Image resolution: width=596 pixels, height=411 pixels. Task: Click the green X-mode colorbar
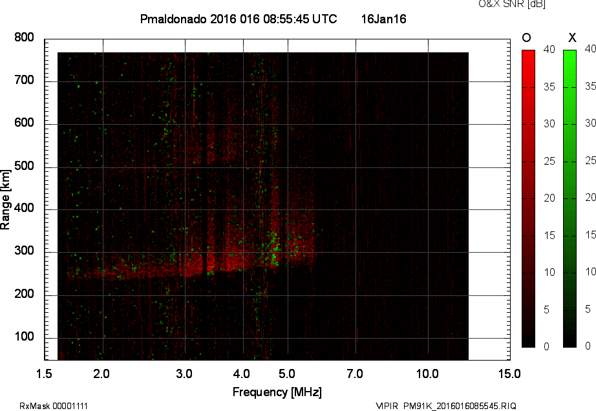click(x=569, y=198)
